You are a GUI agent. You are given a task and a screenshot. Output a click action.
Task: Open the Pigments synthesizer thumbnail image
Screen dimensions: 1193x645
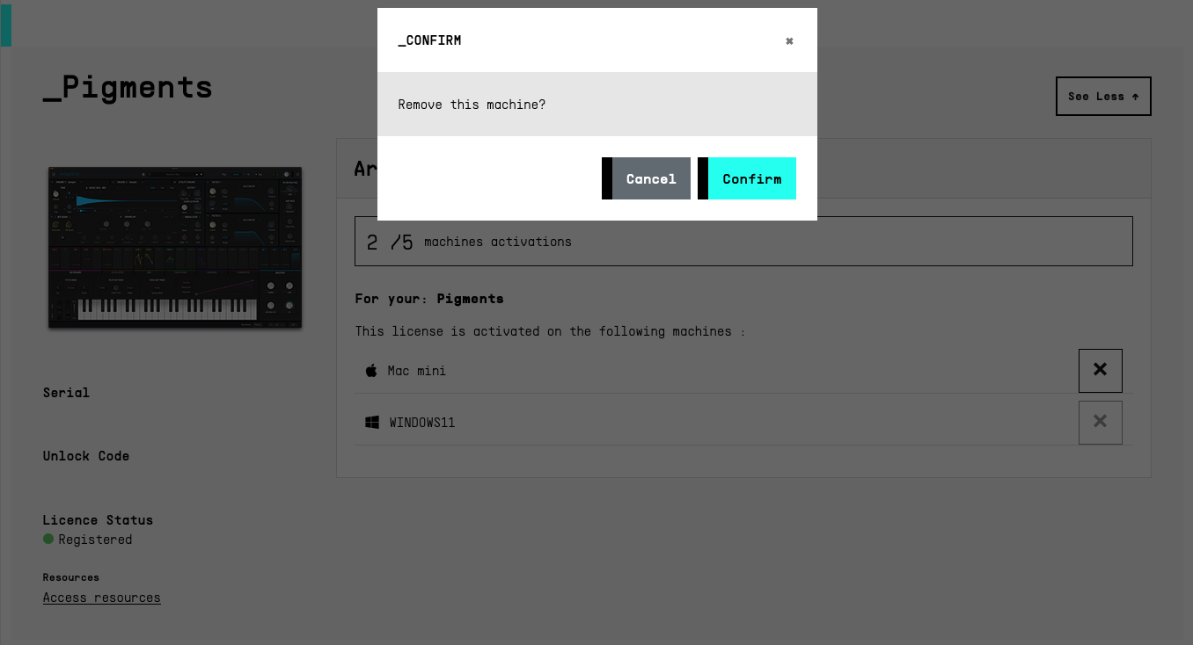(x=175, y=248)
